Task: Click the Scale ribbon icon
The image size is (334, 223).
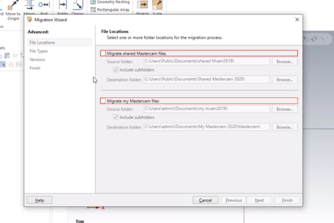Action: (157, 5)
